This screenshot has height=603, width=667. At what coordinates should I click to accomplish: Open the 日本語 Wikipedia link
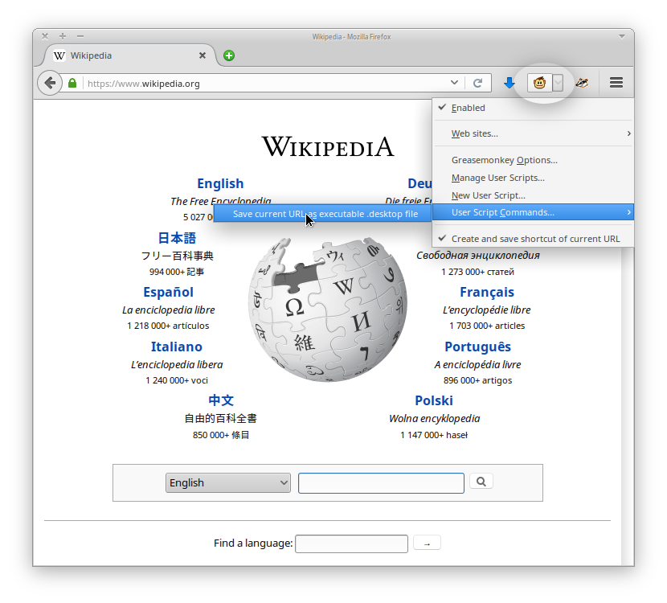point(177,238)
